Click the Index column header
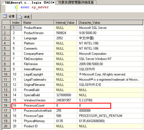 16,23
